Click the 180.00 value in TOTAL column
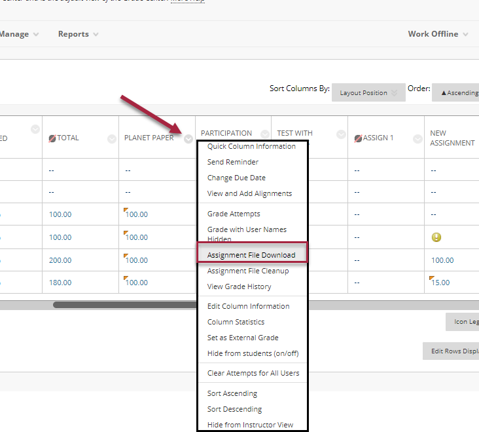The image size is (479, 432). (x=60, y=283)
